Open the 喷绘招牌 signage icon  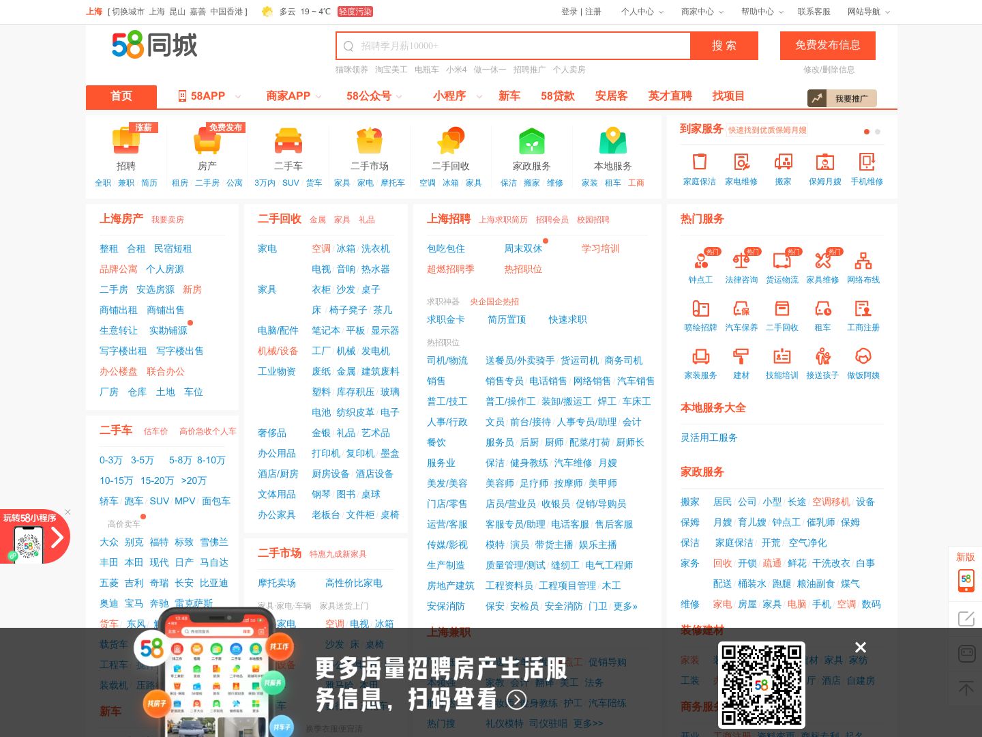coord(700,308)
